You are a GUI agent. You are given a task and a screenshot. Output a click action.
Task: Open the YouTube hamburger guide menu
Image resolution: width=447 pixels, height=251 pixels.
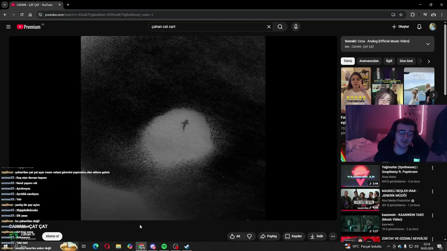[8, 27]
